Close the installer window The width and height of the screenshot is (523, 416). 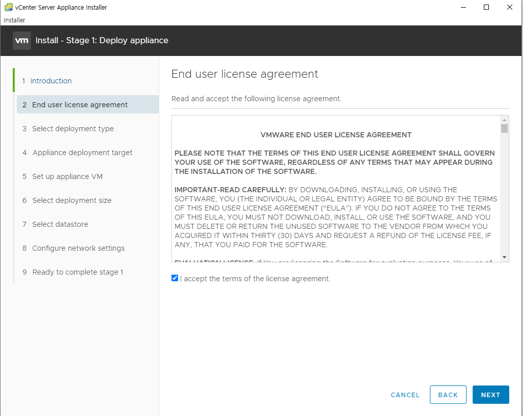click(510, 7)
